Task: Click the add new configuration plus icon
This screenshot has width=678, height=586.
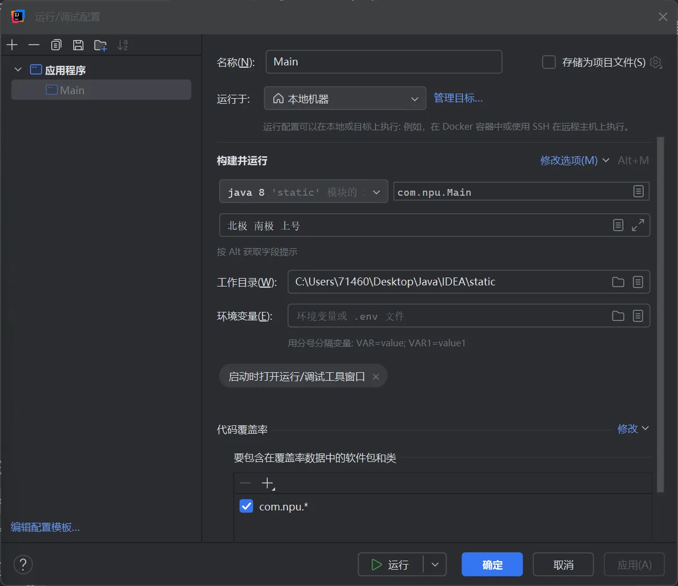Action: point(12,45)
